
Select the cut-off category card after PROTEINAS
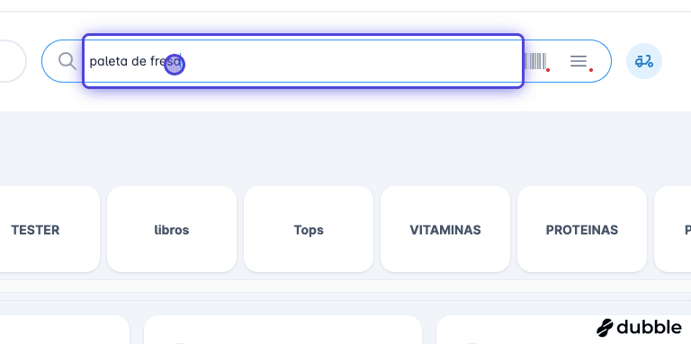(x=672, y=229)
